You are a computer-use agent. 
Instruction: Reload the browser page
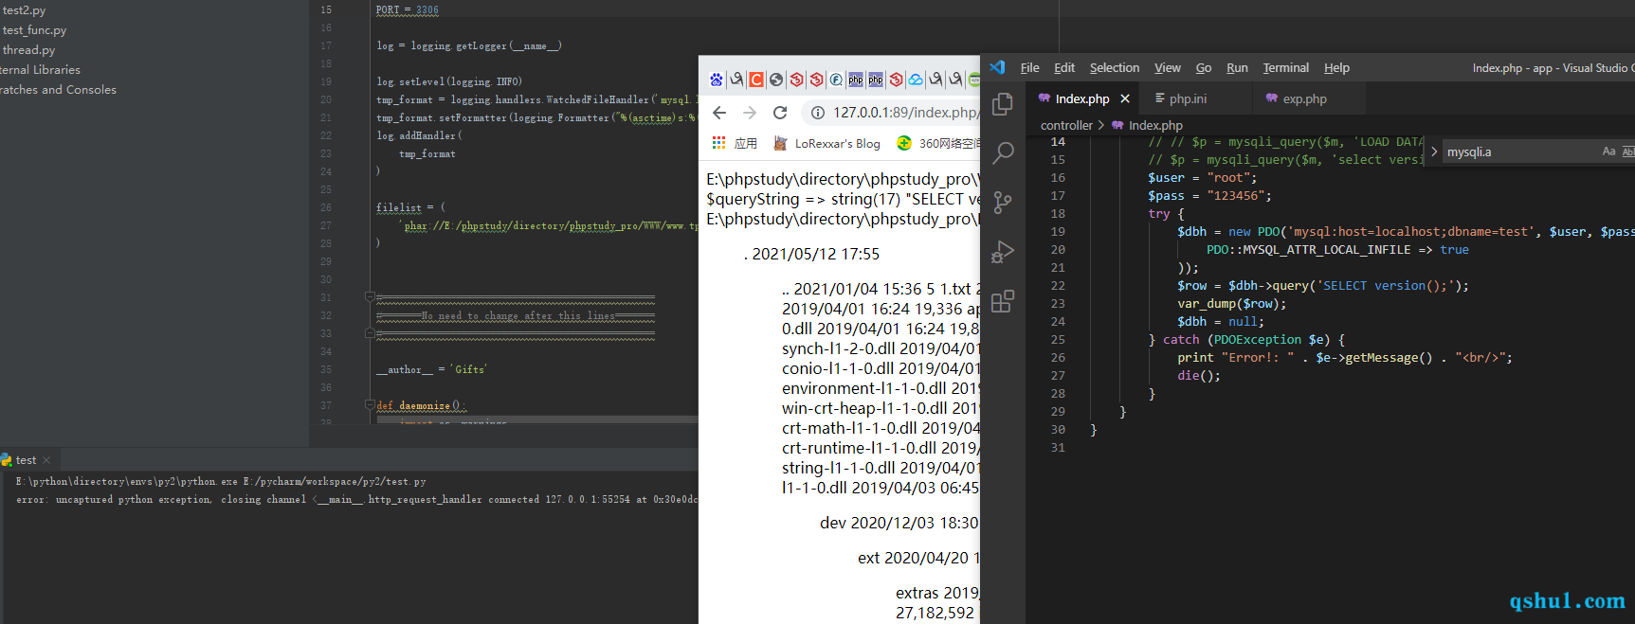[780, 113]
